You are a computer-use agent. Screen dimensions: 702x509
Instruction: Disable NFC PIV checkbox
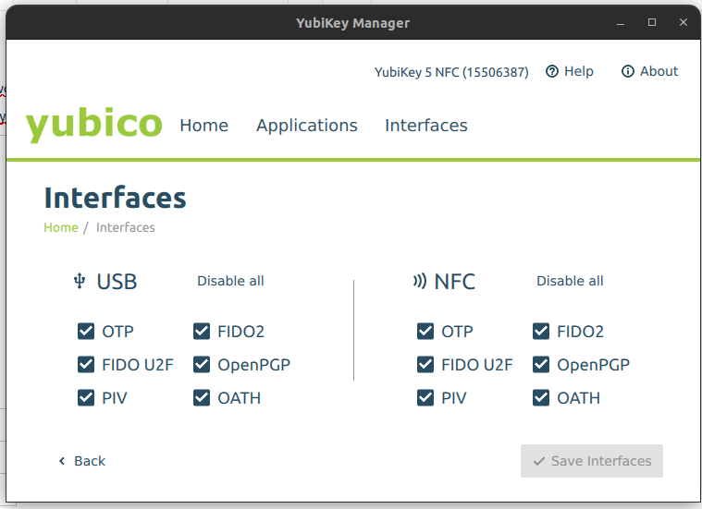pos(425,397)
